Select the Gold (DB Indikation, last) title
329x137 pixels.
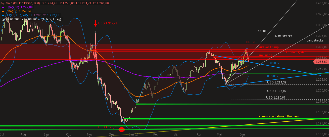pos(23,3)
